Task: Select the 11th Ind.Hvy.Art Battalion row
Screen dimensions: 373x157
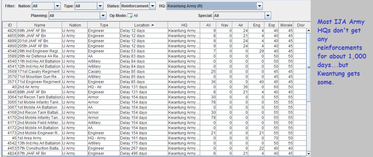Action: 154,61
